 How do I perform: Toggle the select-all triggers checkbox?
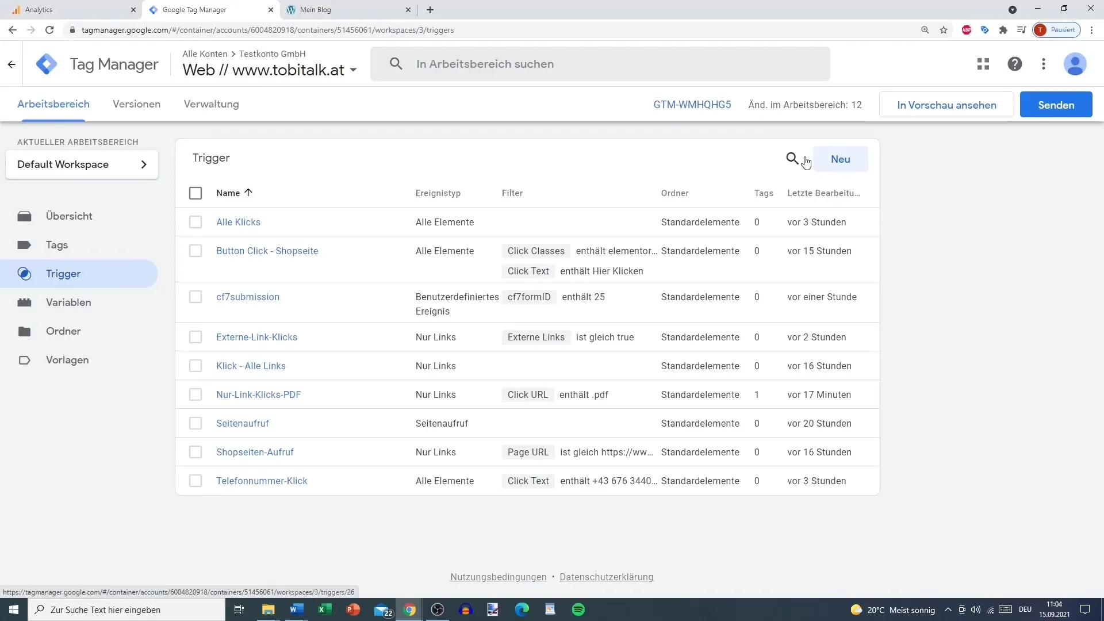point(195,193)
